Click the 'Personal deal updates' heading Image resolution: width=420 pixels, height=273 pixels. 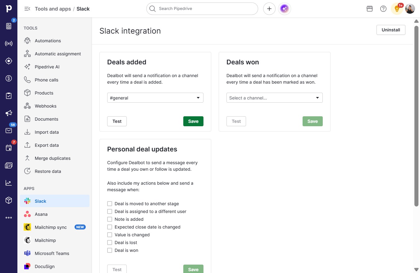(x=142, y=149)
